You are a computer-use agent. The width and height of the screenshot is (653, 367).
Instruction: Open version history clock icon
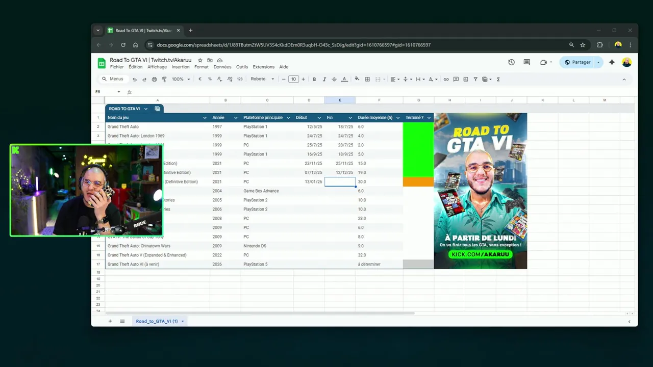coord(511,62)
